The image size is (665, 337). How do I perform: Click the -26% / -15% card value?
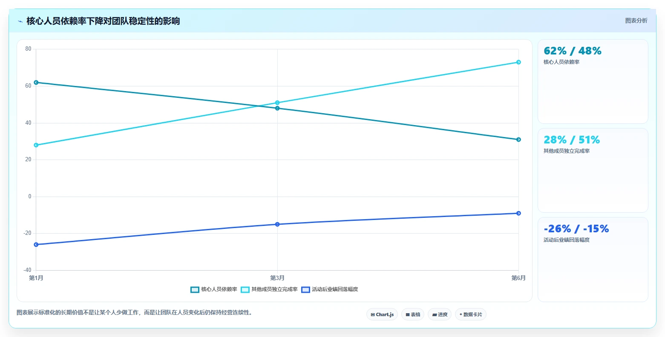click(x=576, y=229)
